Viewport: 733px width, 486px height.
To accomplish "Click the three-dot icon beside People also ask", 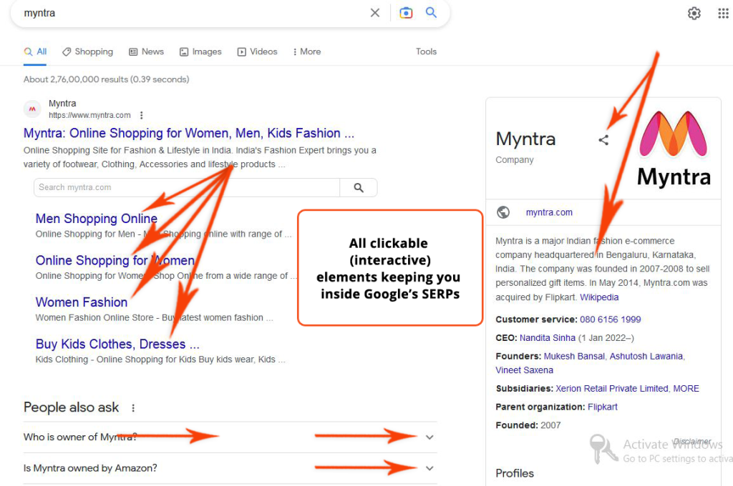I will tap(132, 407).
